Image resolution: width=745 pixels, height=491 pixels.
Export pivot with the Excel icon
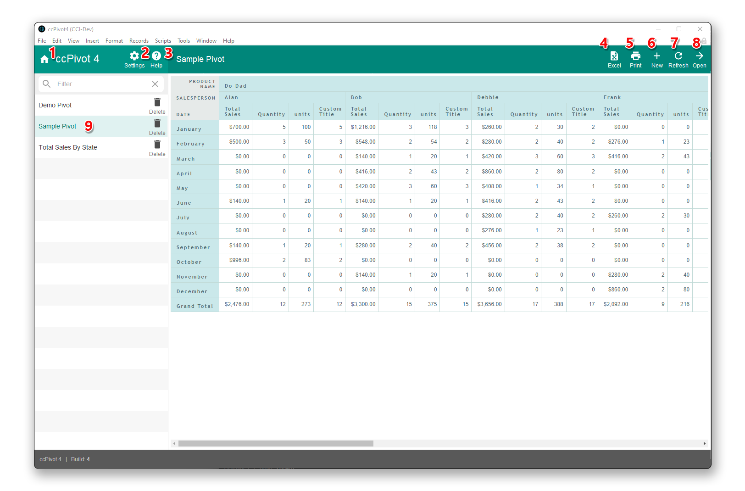[614, 56]
